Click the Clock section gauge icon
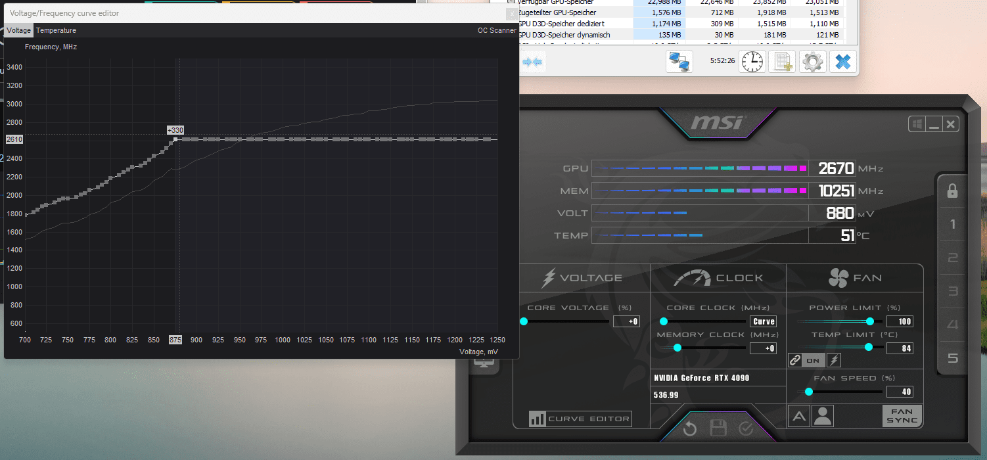 click(x=693, y=278)
